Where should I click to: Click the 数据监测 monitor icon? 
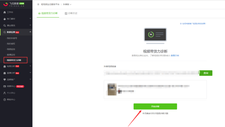(4, 32)
